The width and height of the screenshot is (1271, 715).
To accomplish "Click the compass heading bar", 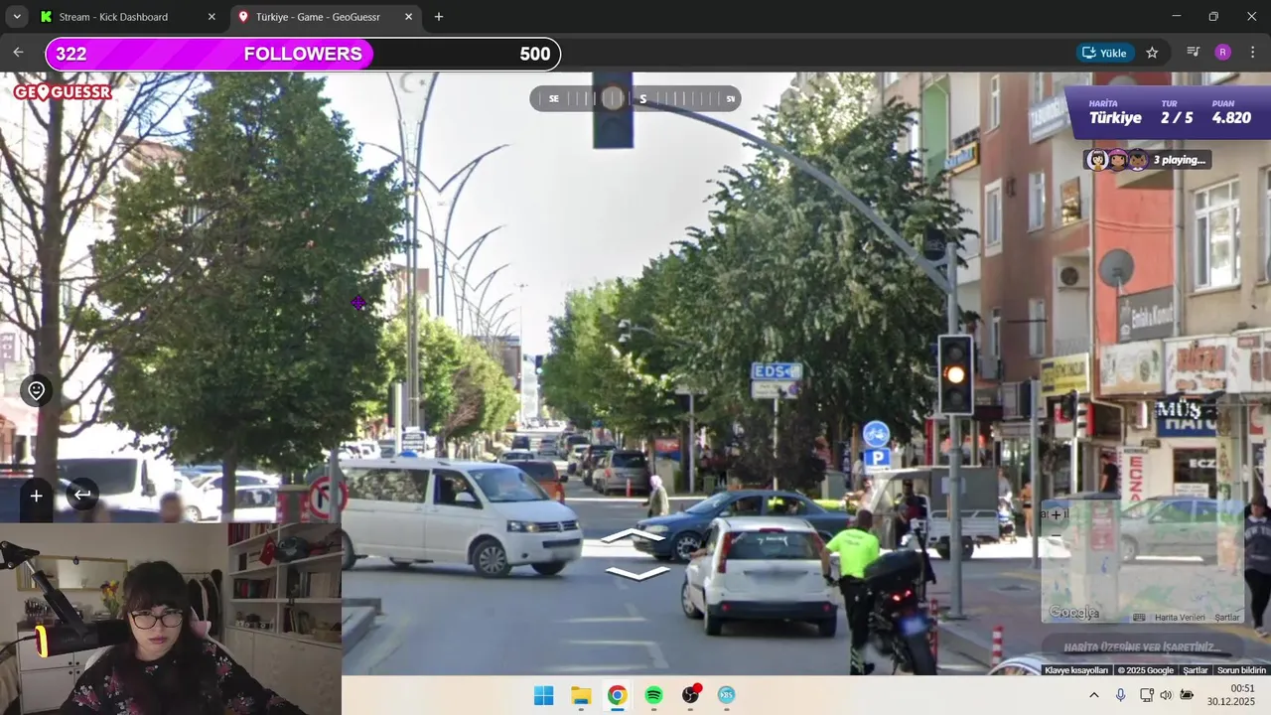I will pos(635,98).
